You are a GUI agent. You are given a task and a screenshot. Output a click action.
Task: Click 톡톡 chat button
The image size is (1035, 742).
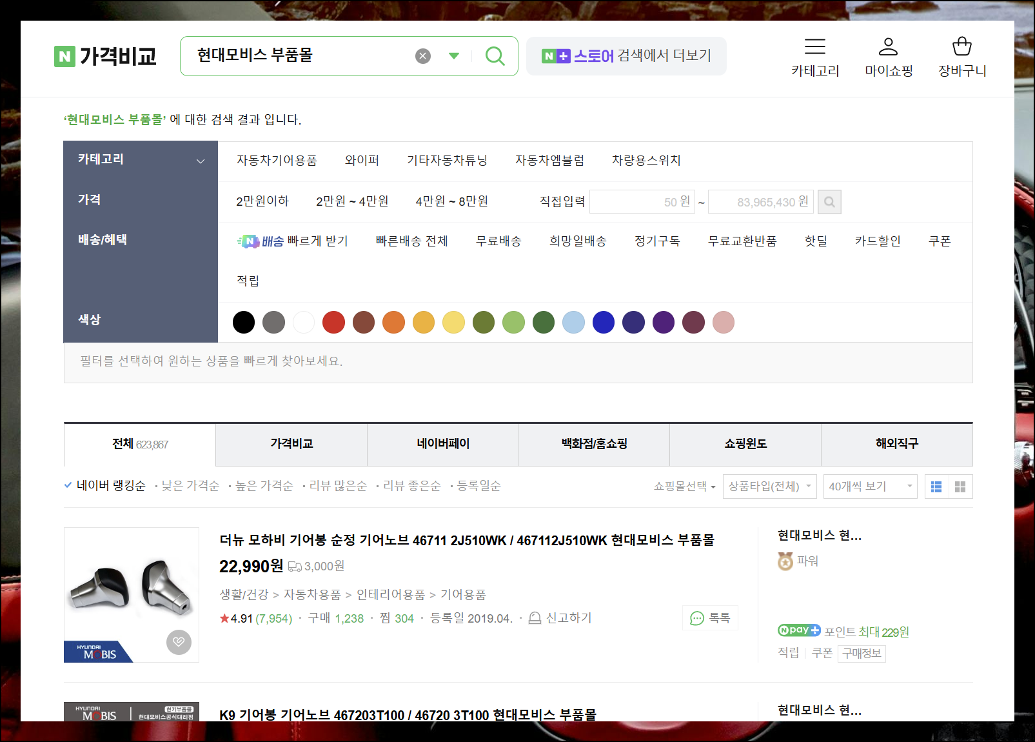(710, 618)
